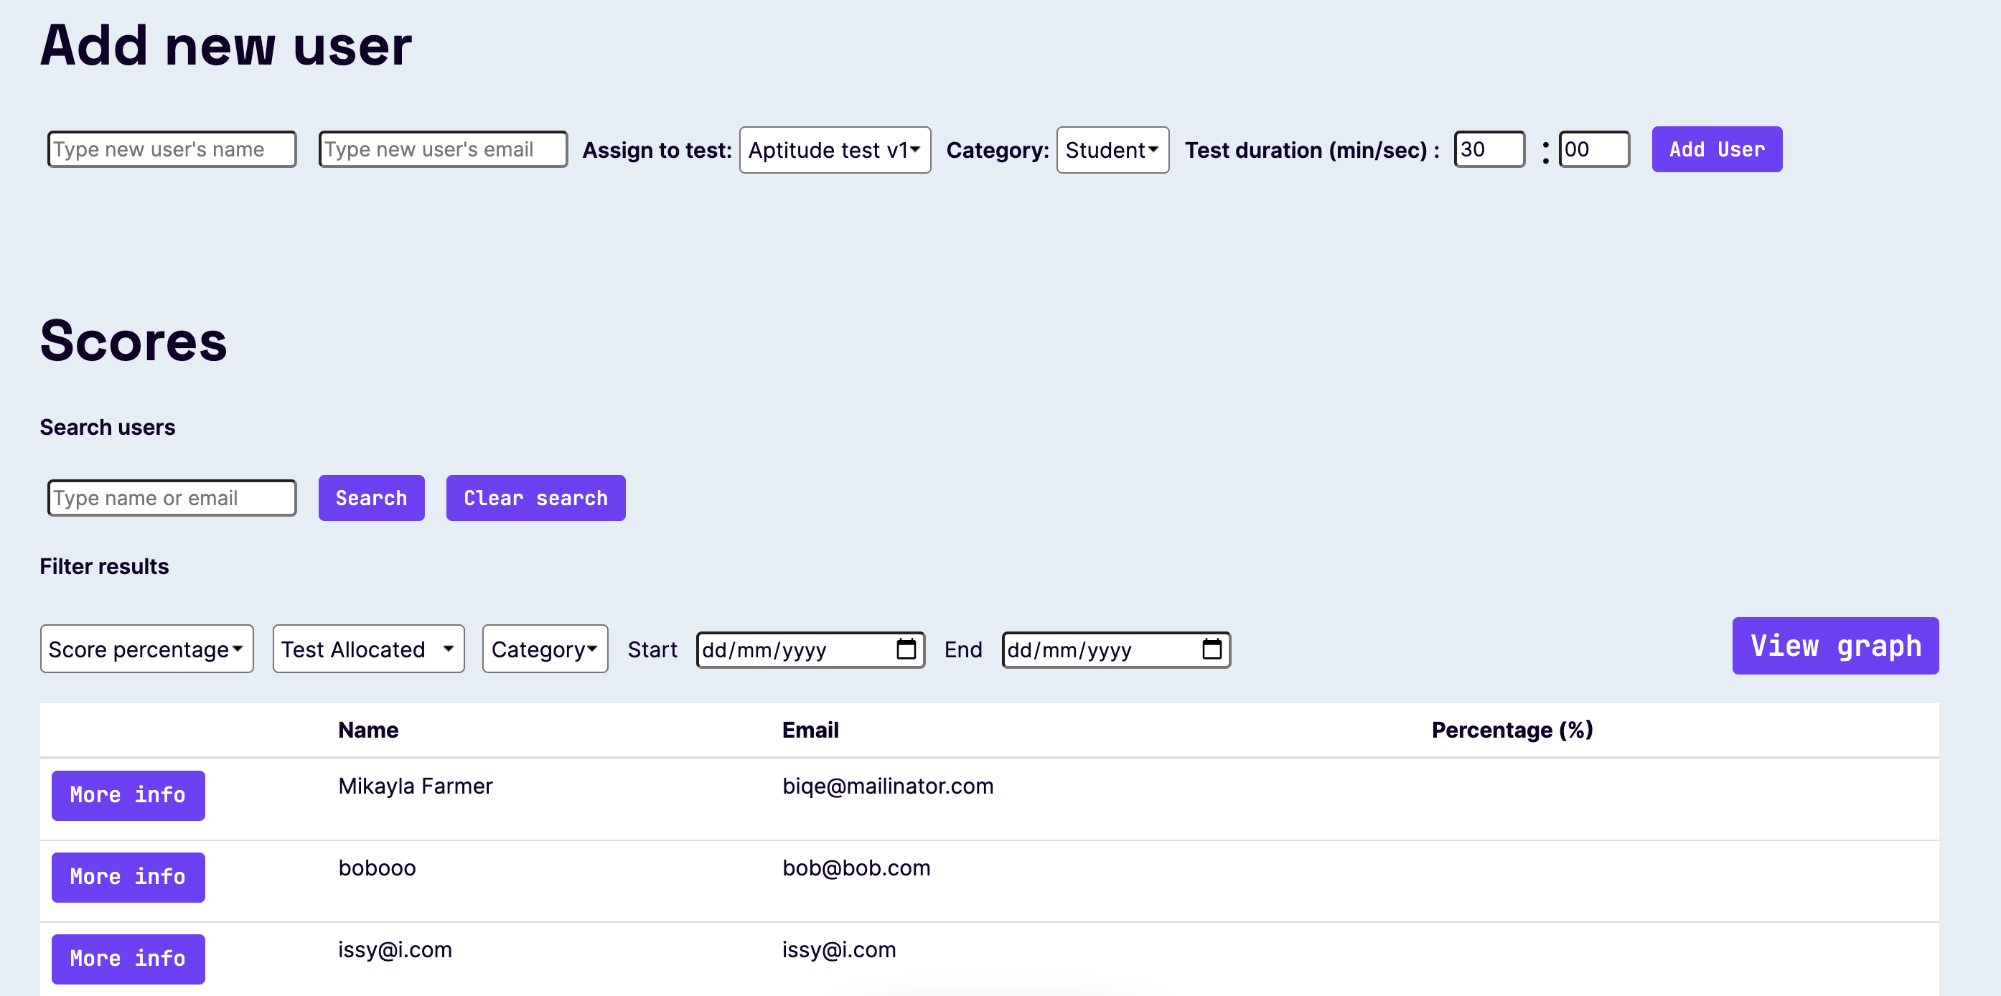
Task: Click the Add User button
Action: tap(1714, 149)
